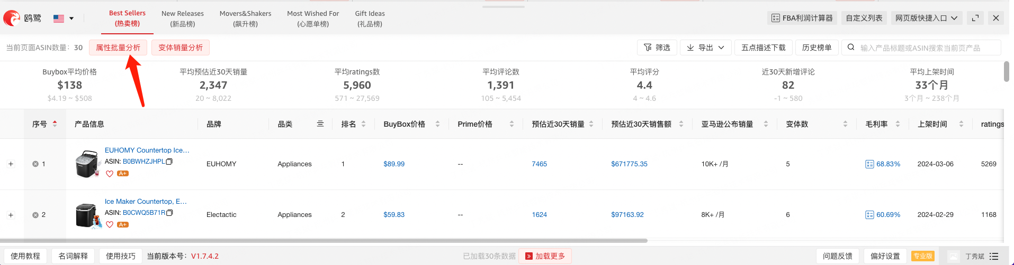This screenshot has height=265, width=1014.
Task: Copy ASIN B0CWQ5B71R with copy icon
Action: [x=169, y=213]
